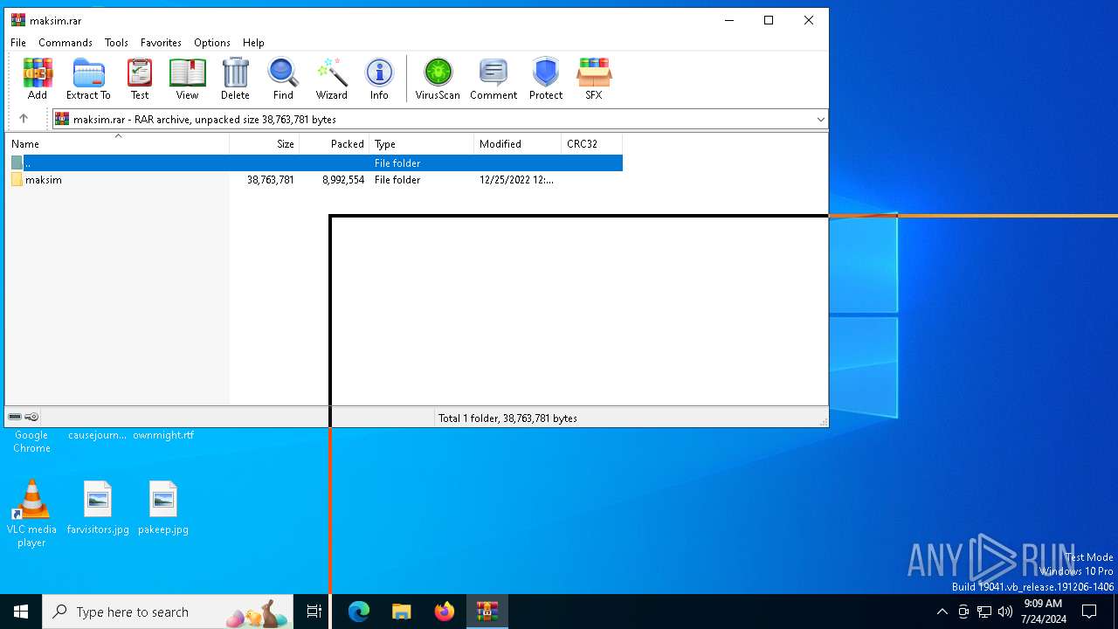Open File Explorer from the taskbar

[402, 612]
